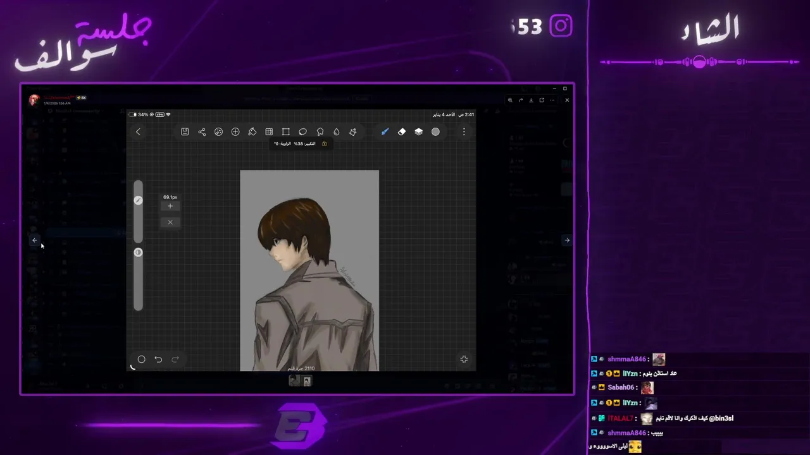The width and height of the screenshot is (810, 455).
Task: Open the three-dot more options menu
Action: pyautogui.click(x=464, y=131)
